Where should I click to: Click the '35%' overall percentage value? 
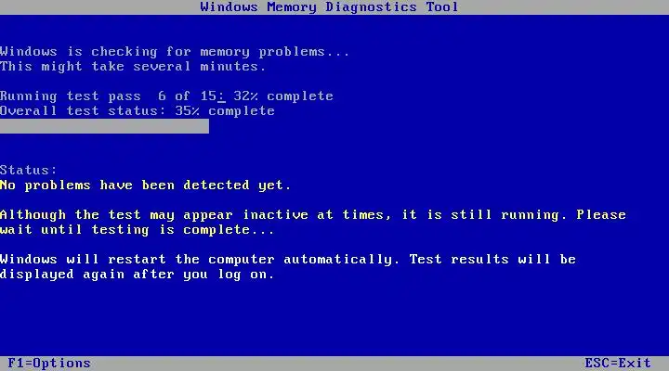point(187,111)
